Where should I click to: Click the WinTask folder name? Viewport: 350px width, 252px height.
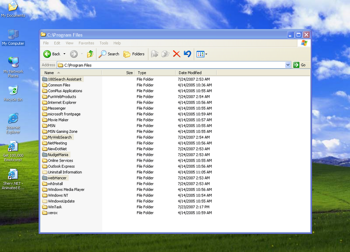coord(55,207)
